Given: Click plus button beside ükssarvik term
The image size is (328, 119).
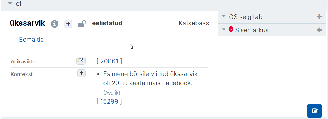Looking at the screenshot, I should click(68, 24).
